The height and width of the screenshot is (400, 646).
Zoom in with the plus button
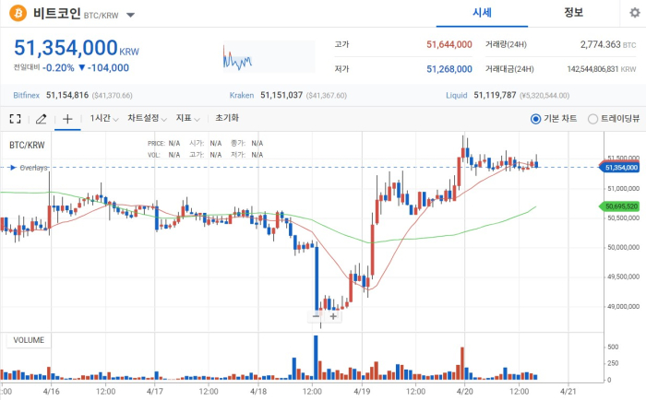coord(333,316)
